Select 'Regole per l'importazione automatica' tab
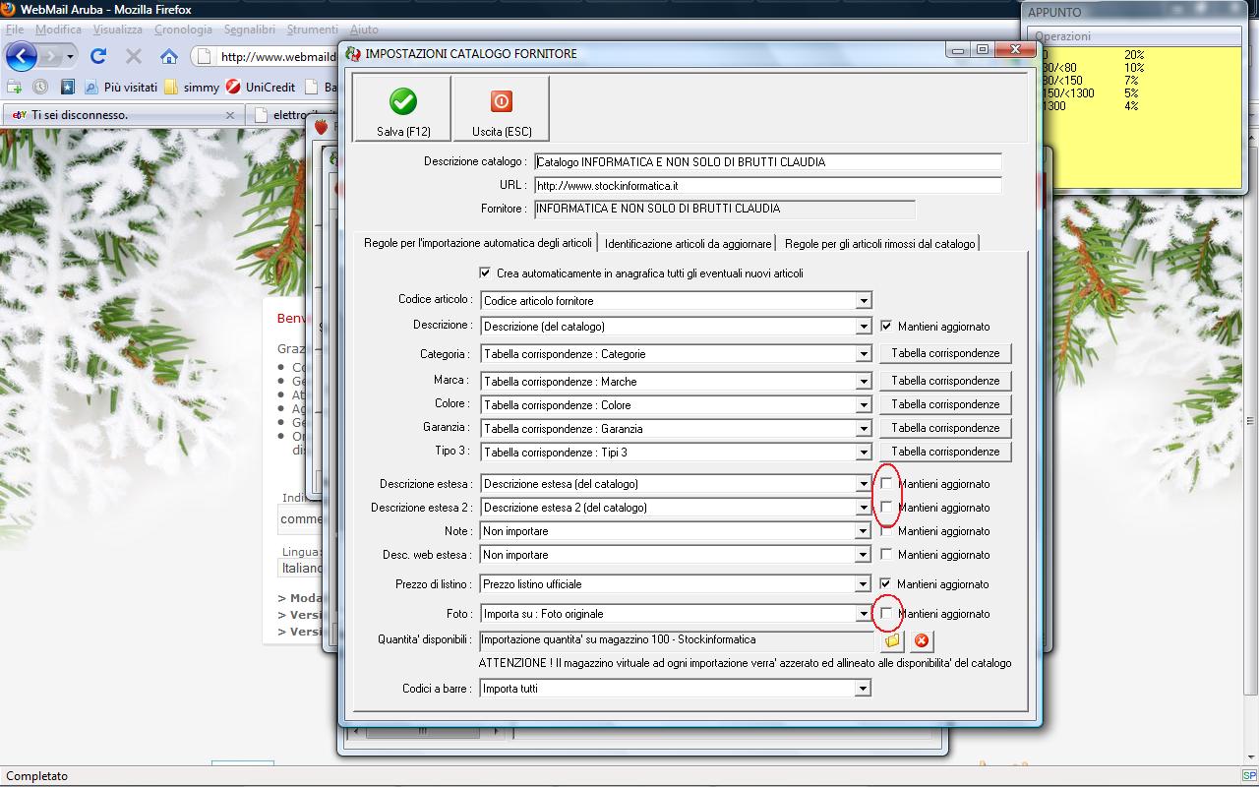1259x787 pixels. [x=478, y=242]
